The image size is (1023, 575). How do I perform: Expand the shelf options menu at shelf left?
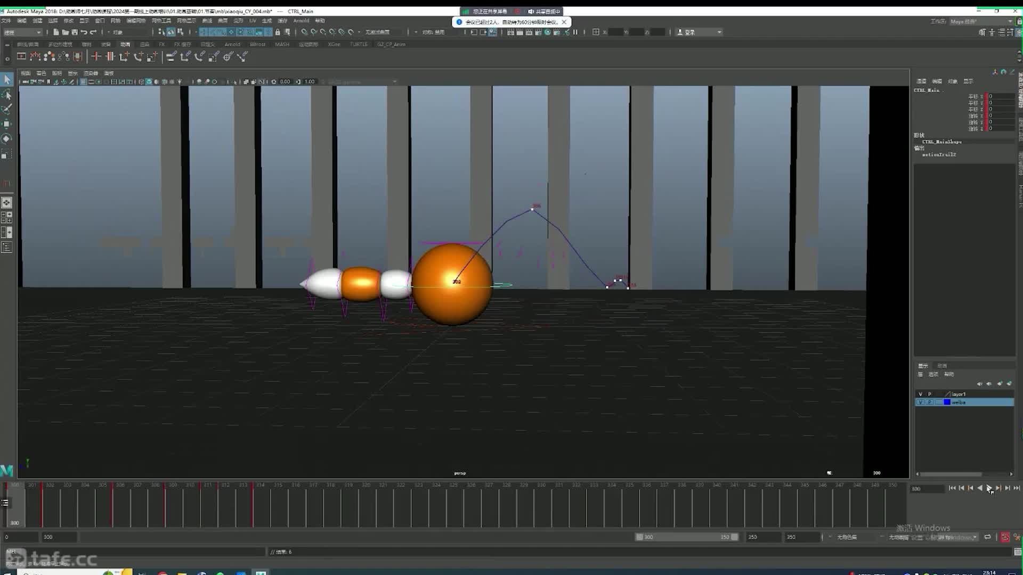(7, 59)
